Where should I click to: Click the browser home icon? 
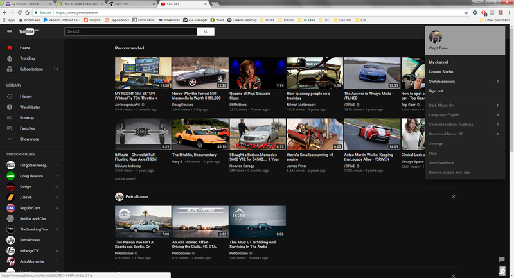coord(27,12)
